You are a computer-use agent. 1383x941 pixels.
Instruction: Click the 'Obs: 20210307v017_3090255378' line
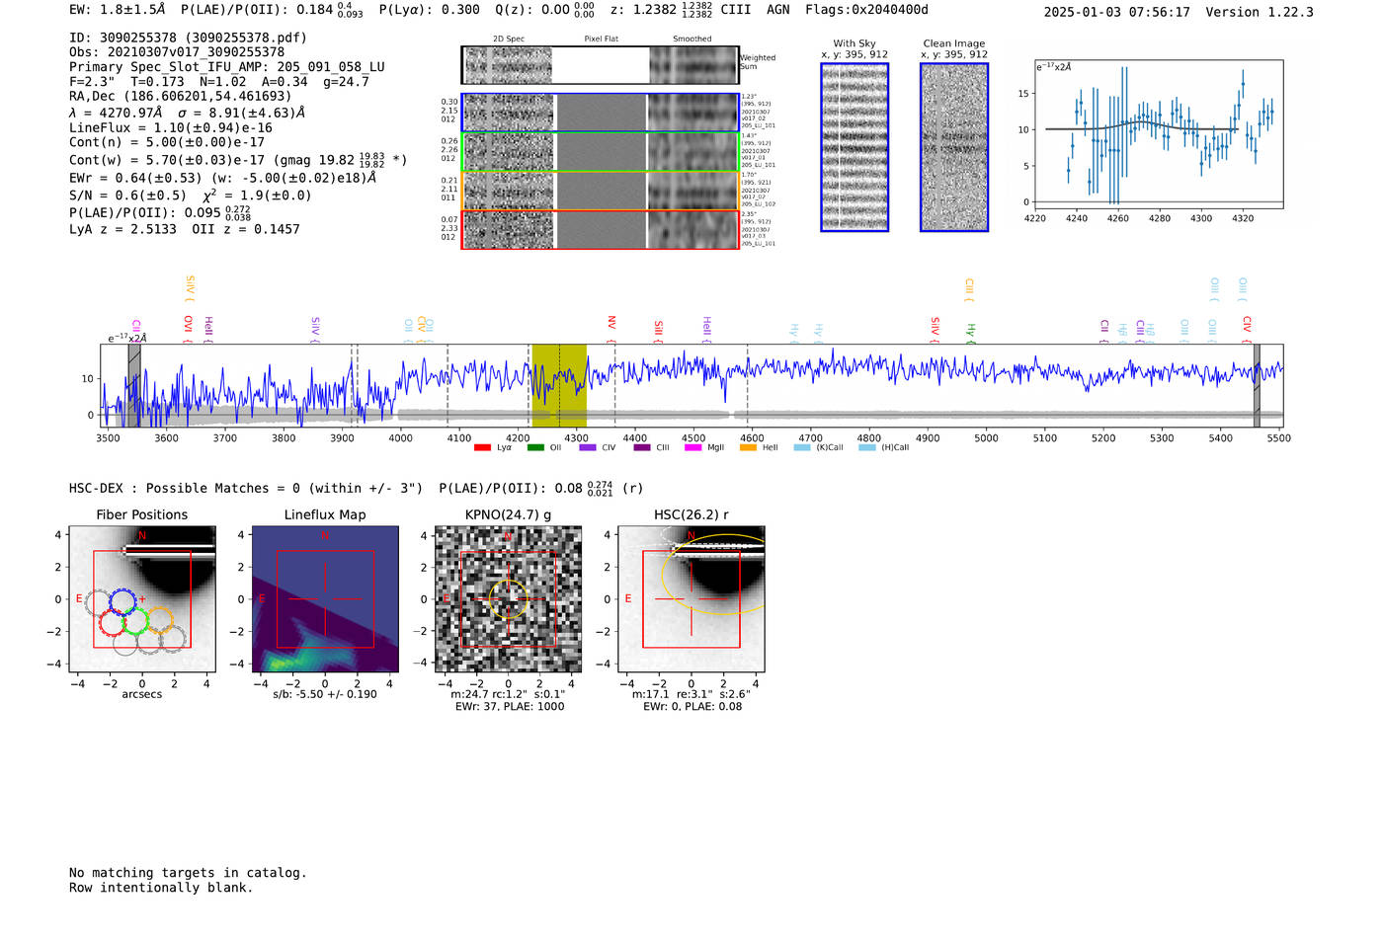pyautogui.click(x=177, y=51)
